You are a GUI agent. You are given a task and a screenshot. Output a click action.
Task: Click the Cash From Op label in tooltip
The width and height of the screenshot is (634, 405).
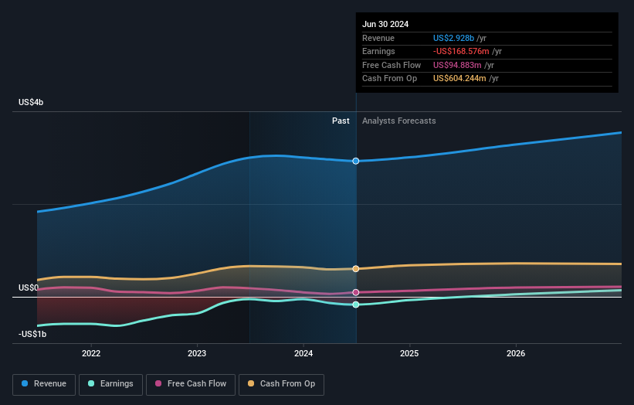pyautogui.click(x=389, y=79)
